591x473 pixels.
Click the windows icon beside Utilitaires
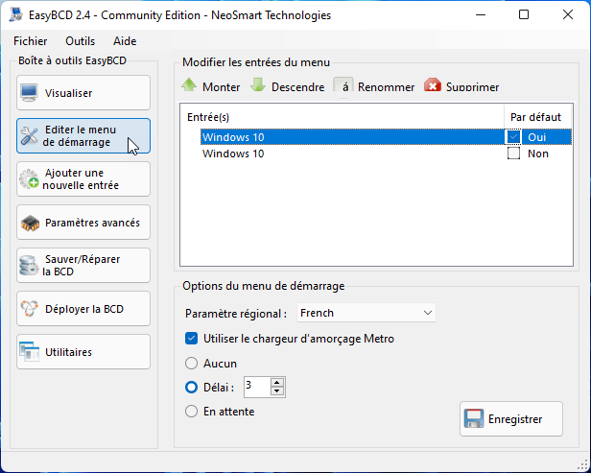click(29, 352)
